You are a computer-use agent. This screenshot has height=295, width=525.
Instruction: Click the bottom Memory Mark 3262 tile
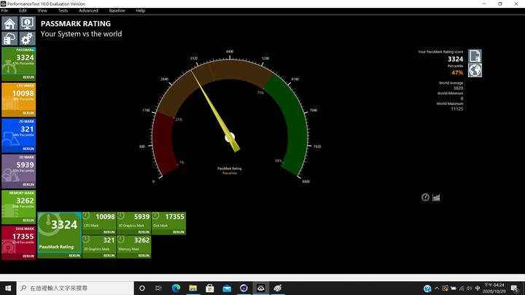[134, 247]
